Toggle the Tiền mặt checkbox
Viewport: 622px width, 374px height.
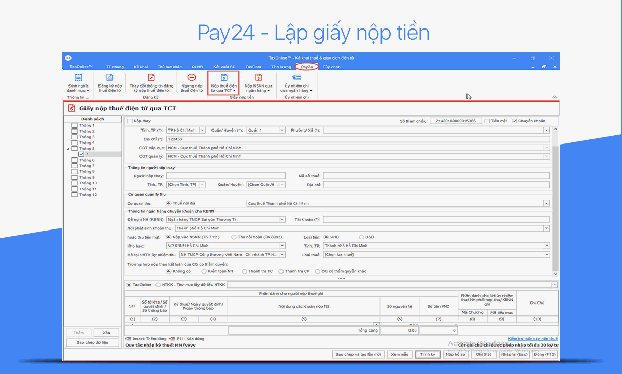pos(487,121)
